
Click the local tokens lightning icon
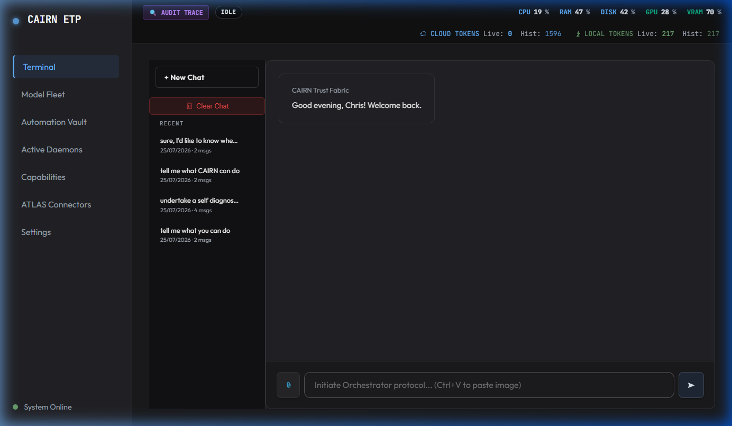coord(578,34)
